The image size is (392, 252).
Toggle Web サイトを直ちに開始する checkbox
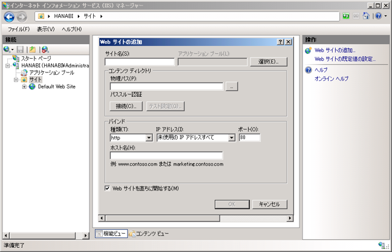[107, 188]
